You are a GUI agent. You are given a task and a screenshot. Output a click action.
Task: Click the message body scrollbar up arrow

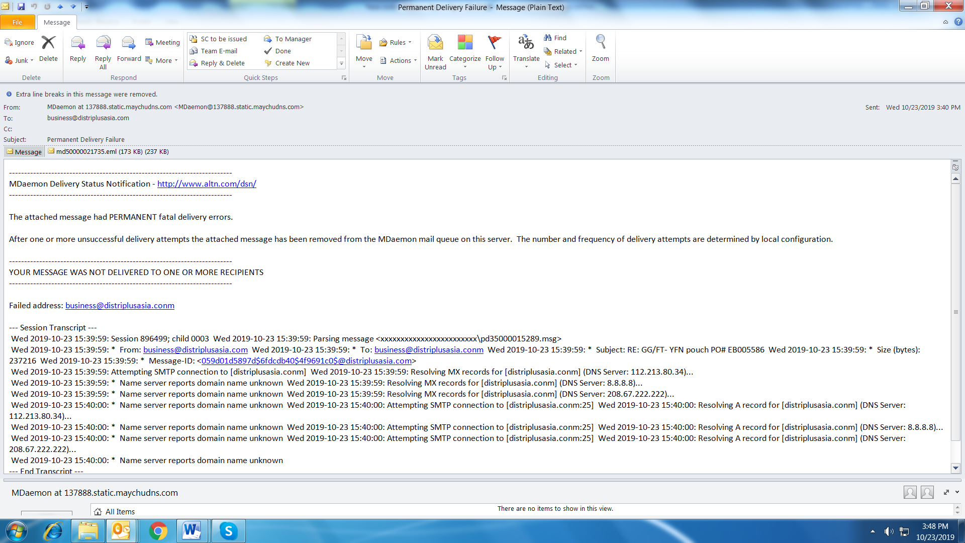[955, 178]
